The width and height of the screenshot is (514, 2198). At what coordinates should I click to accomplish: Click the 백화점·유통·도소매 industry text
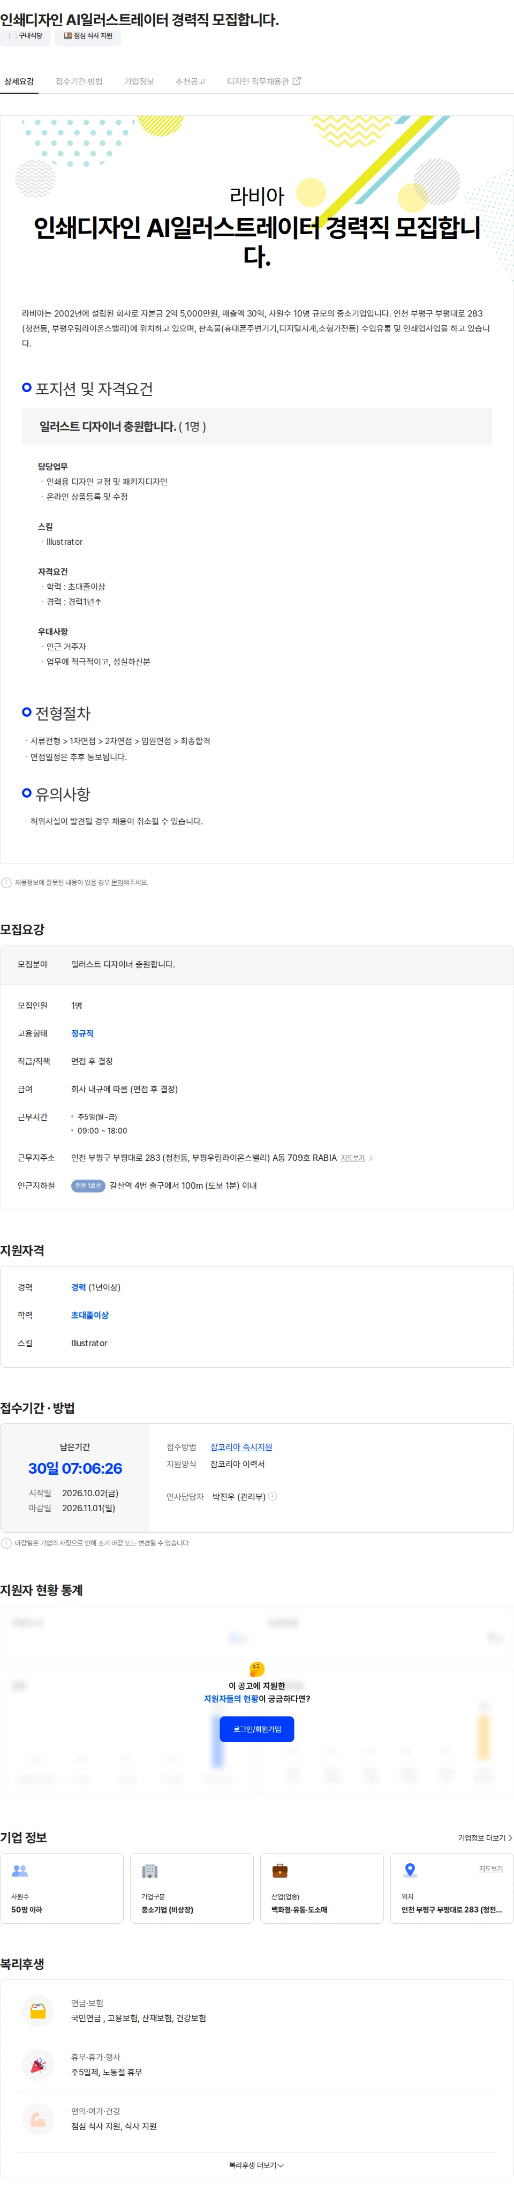(x=299, y=1910)
